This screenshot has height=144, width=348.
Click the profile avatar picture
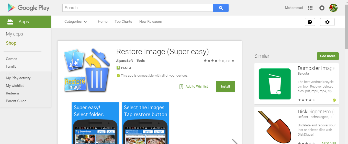333,8
